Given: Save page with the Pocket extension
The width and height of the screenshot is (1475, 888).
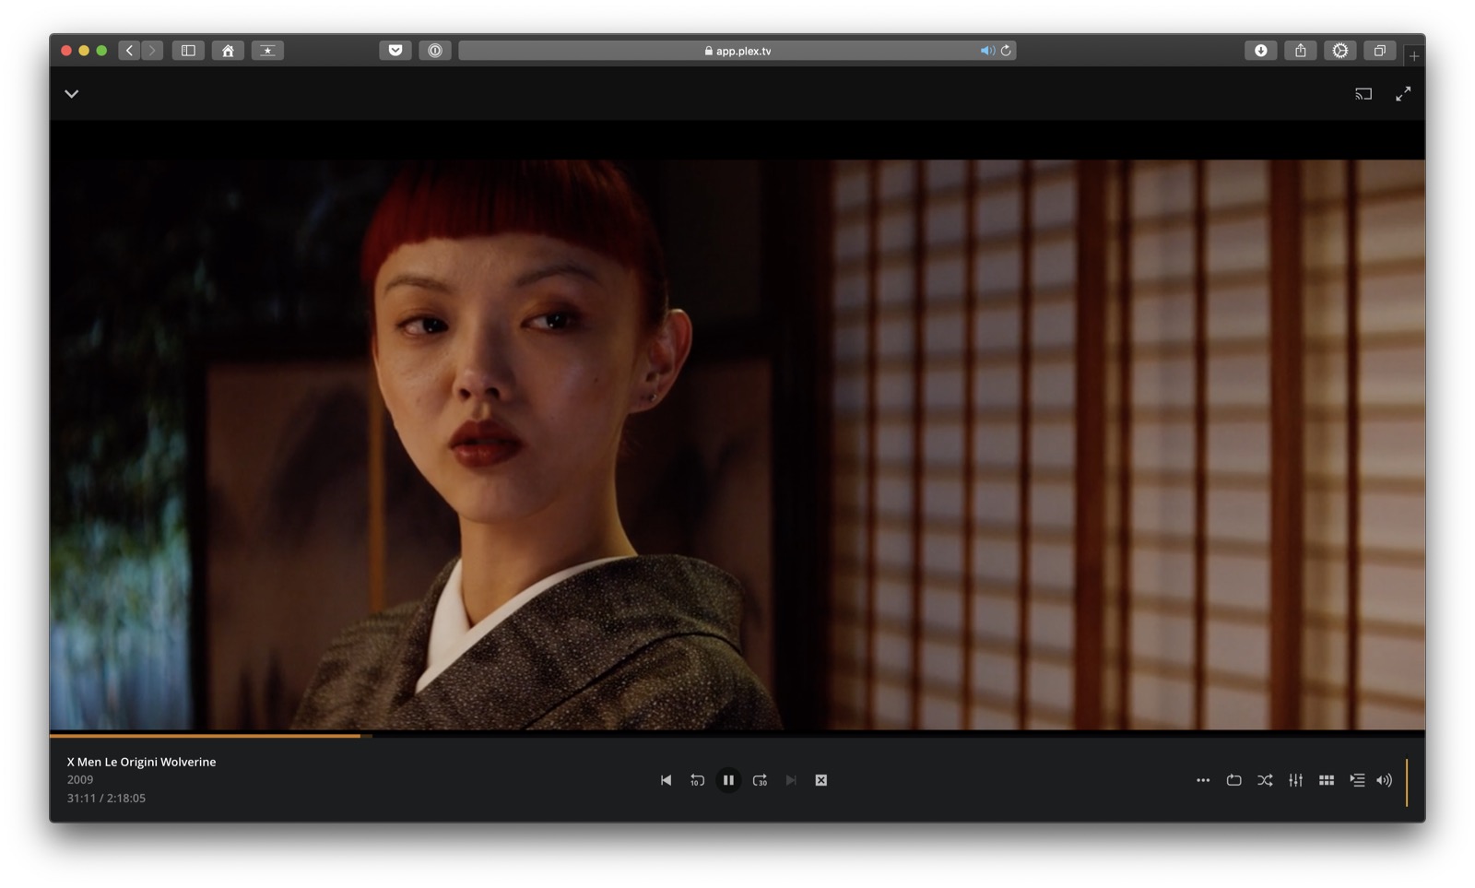Looking at the screenshot, I should tap(395, 51).
